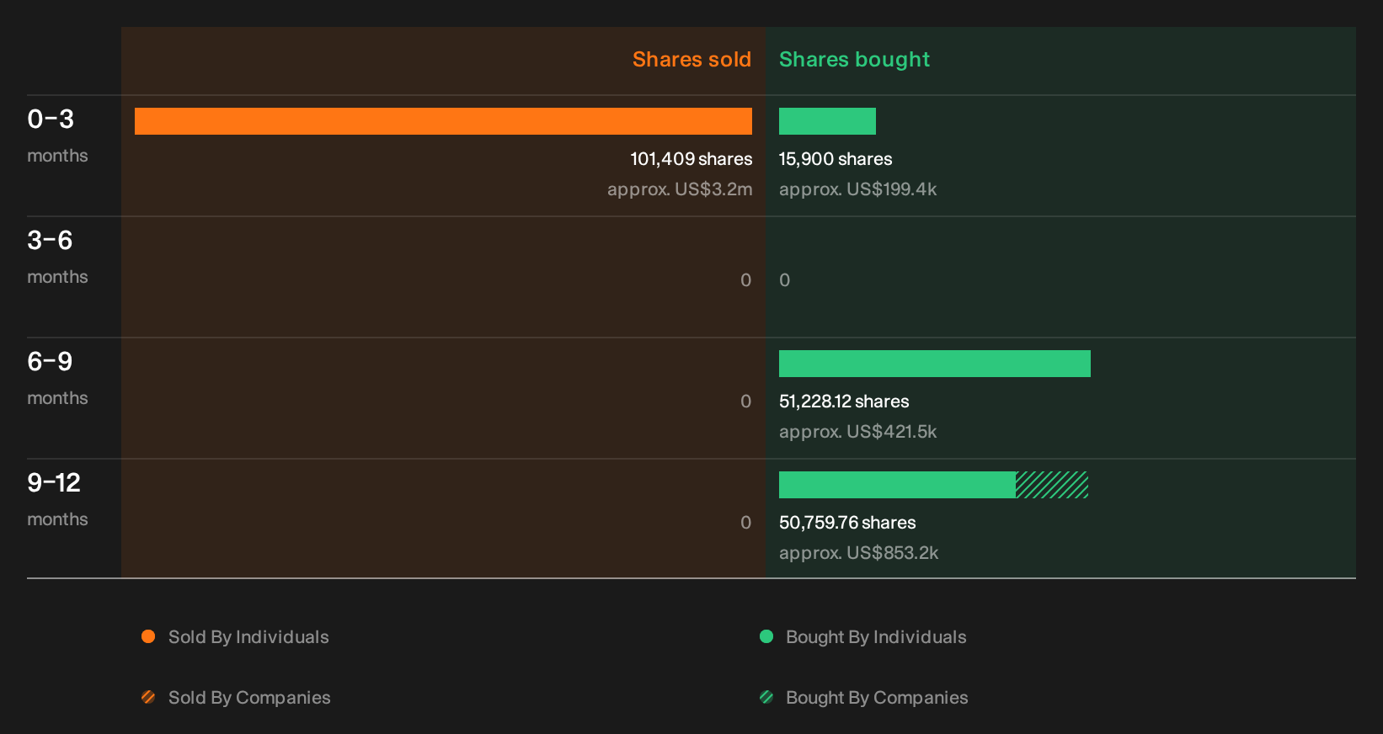This screenshot has width=1383, height=734.
Task: Click the approx. US$421.5k value
Action: [857, 432]
